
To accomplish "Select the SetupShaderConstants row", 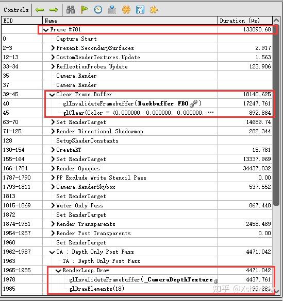I will point(137,140).
